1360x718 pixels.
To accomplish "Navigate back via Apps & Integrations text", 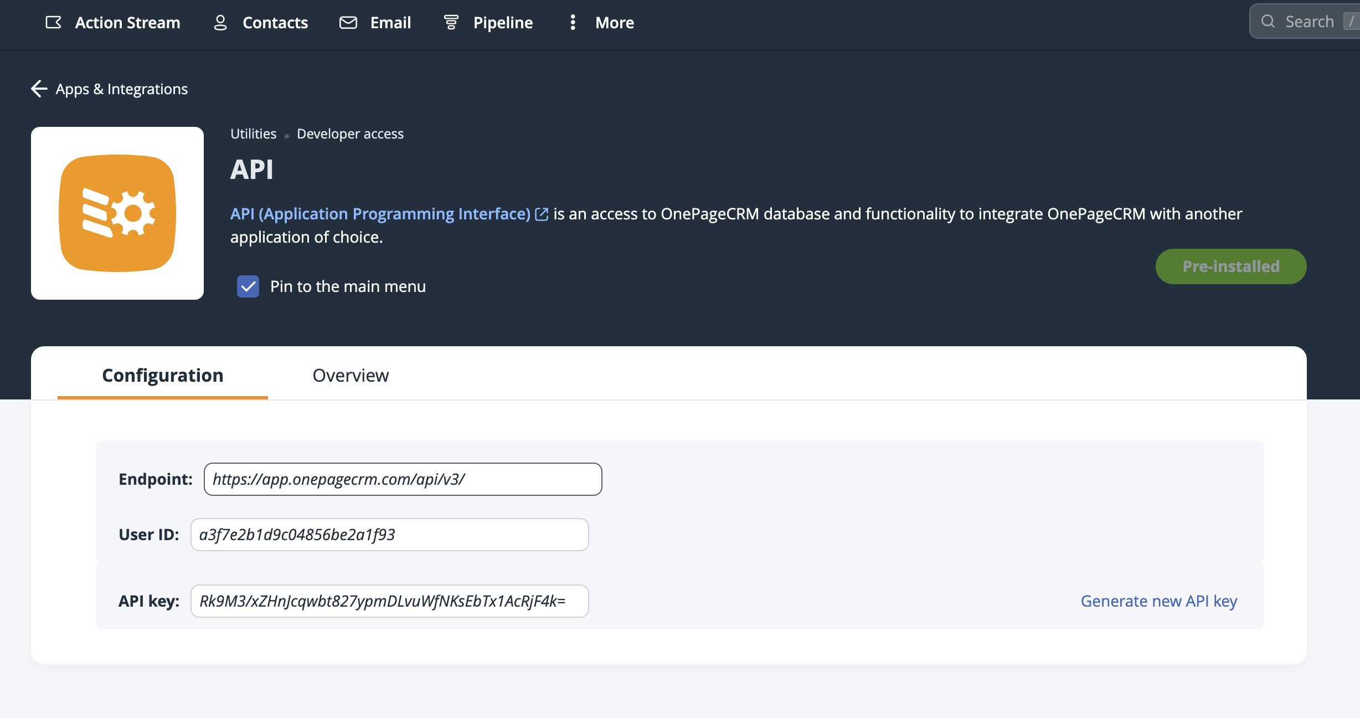I will click(121, 89).
